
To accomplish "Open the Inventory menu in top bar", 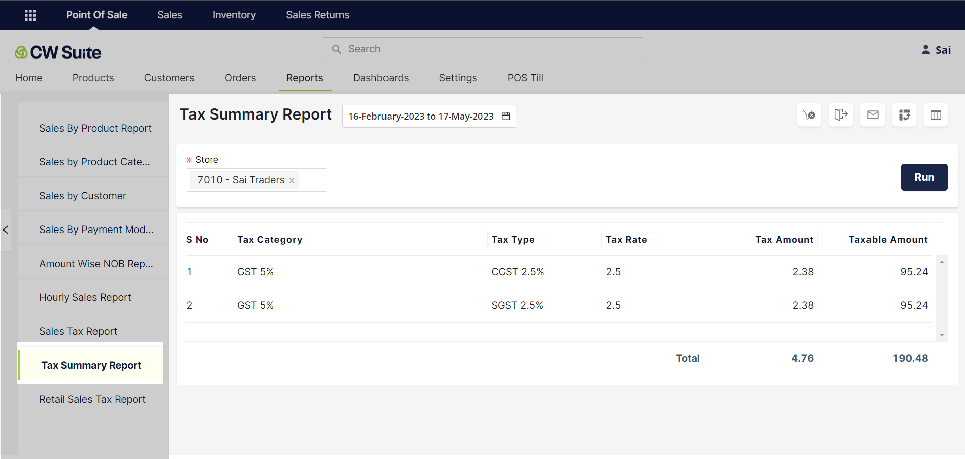I will pyautogui.click(x=234, y=15).
